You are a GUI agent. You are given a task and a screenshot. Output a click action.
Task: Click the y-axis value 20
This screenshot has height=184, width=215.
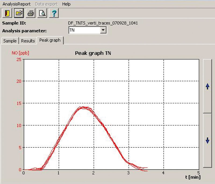pyautogui.click(x=19, y=81)
